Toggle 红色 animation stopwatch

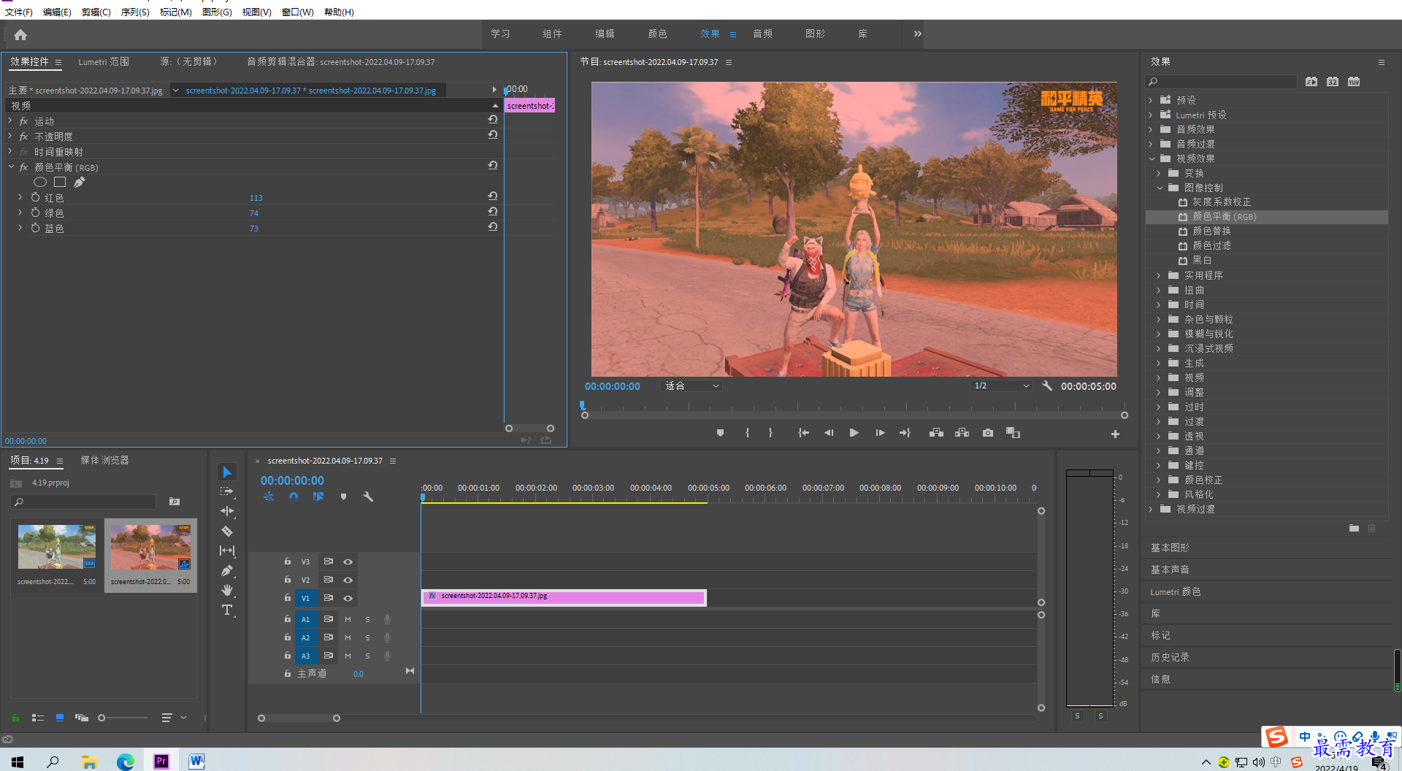point(35,197)
